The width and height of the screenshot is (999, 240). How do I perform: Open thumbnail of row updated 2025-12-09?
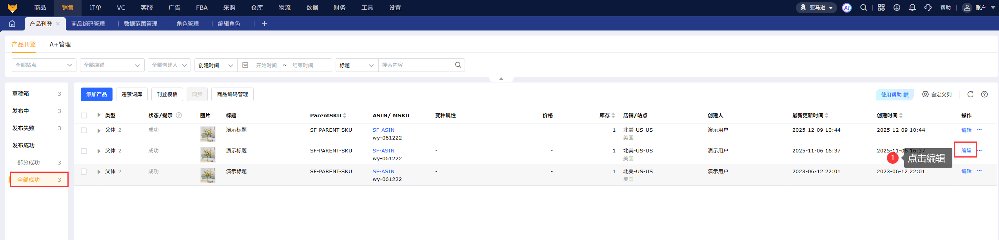(208, 134)
